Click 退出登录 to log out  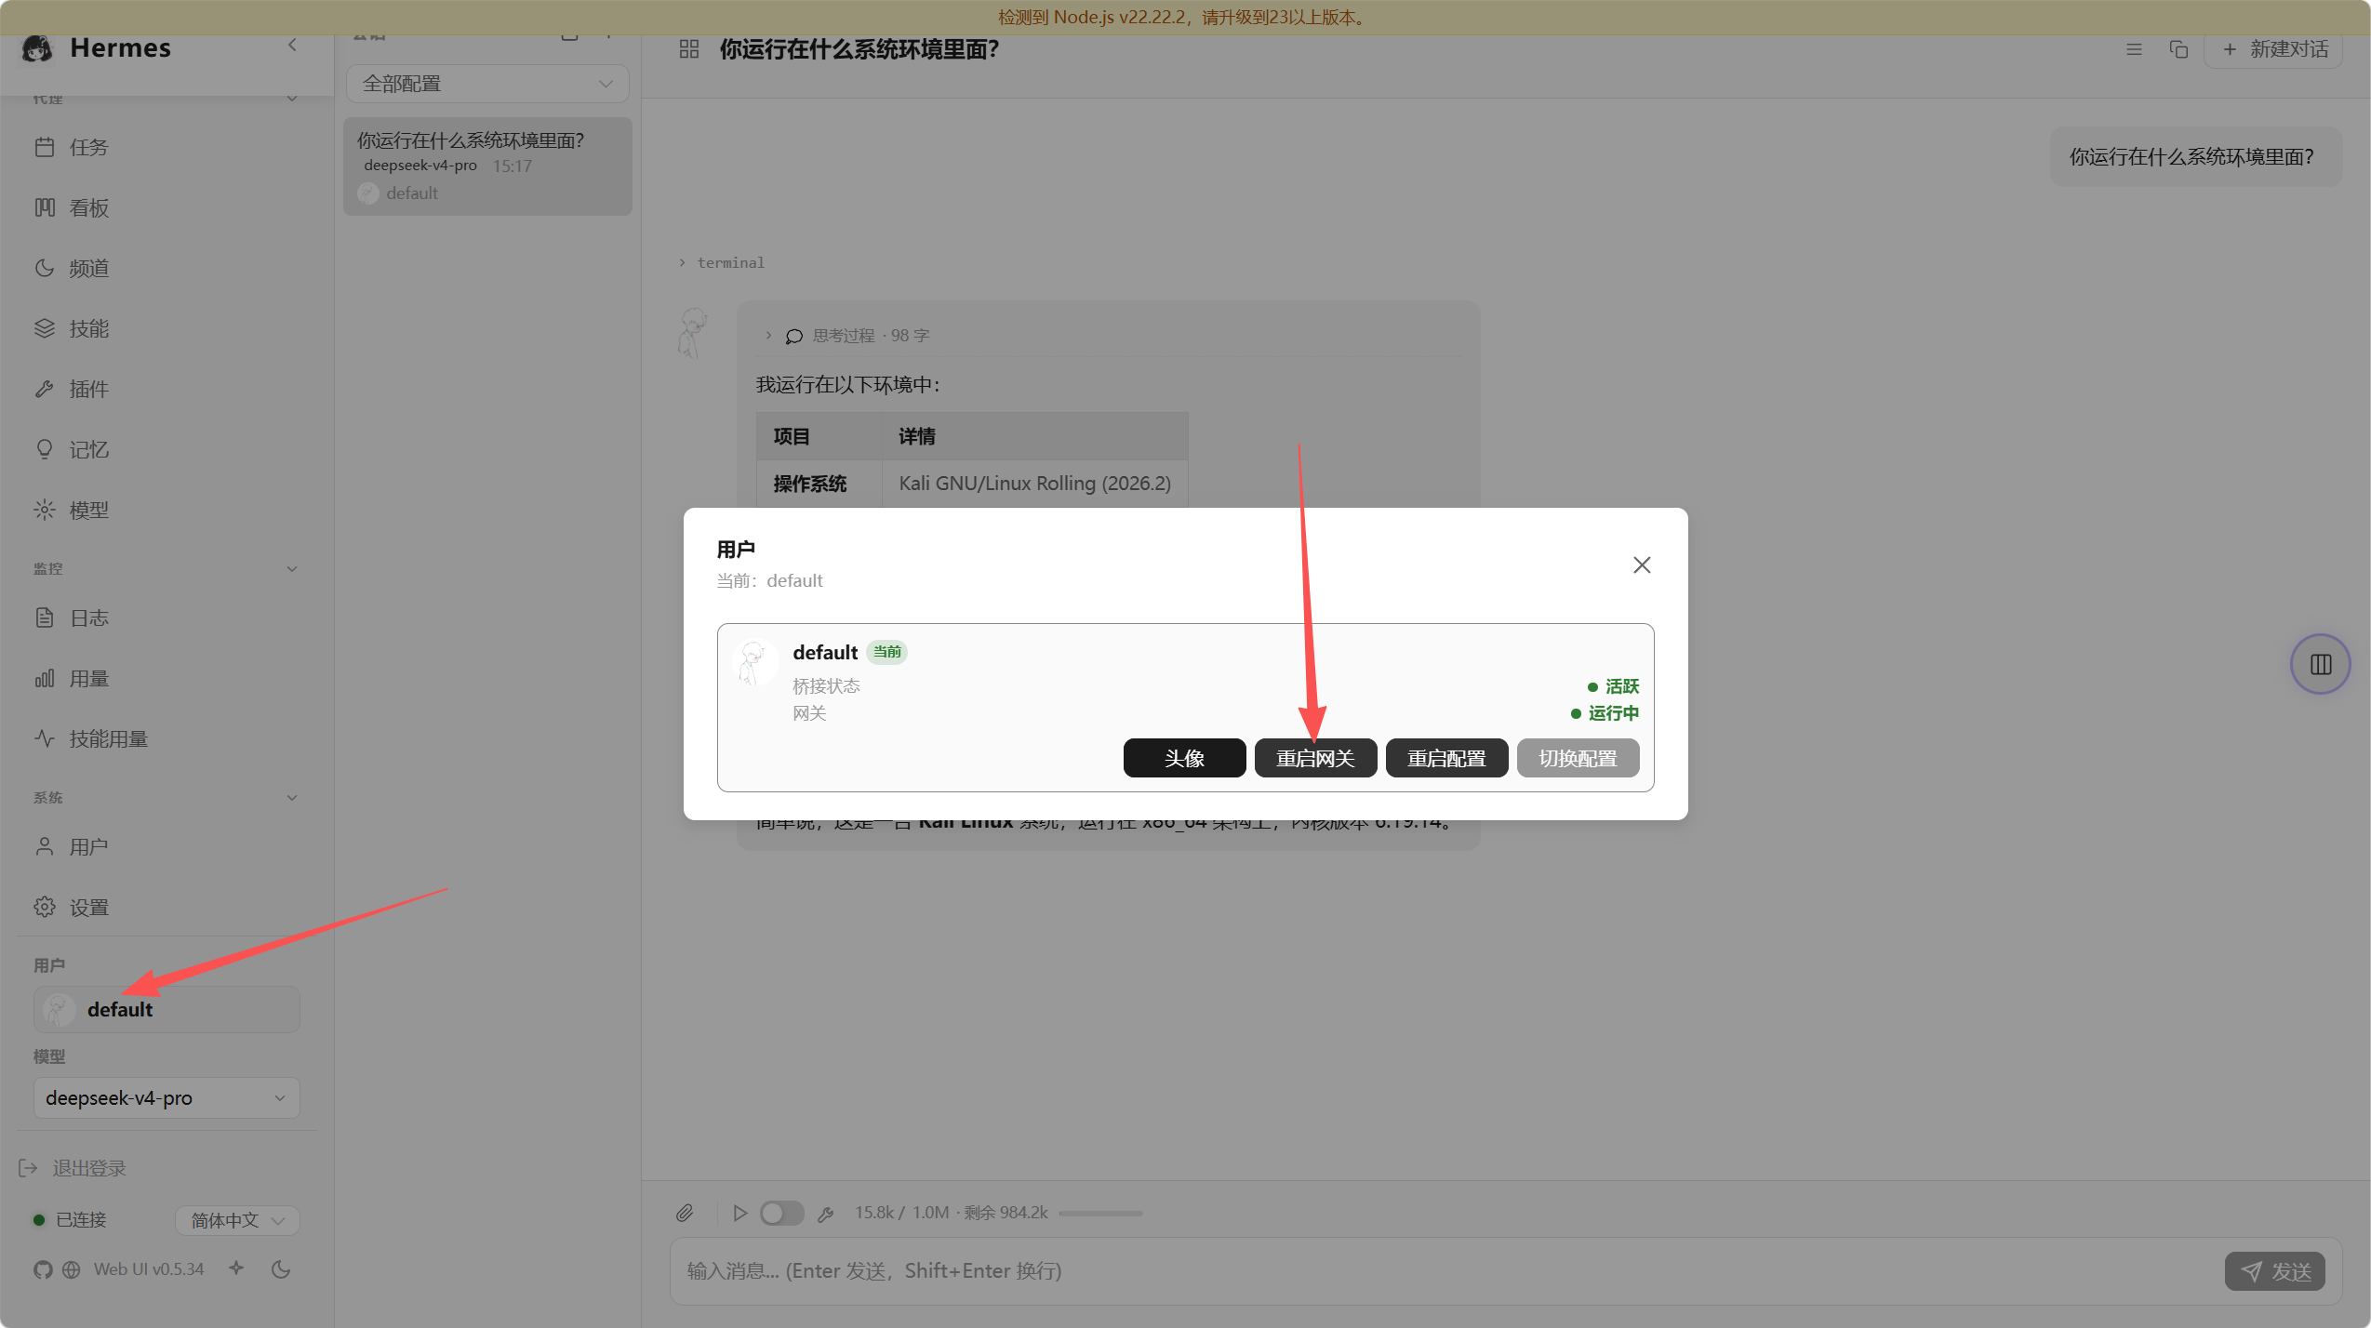73,1168
